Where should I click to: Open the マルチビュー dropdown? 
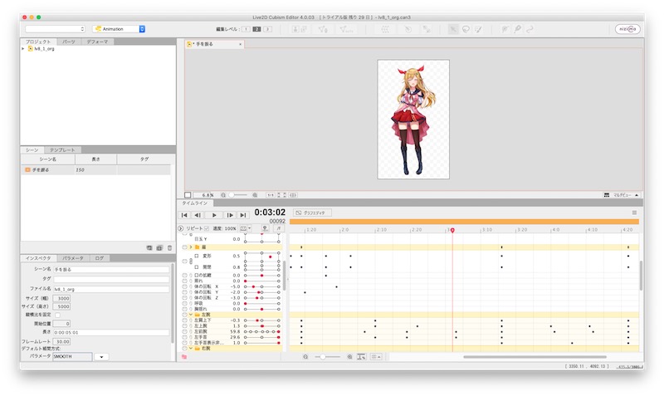621,195
